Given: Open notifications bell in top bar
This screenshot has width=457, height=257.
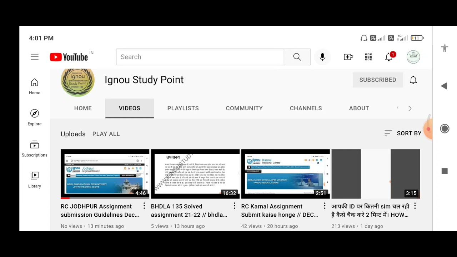Looking at the screenshot, I should [389, 57].
